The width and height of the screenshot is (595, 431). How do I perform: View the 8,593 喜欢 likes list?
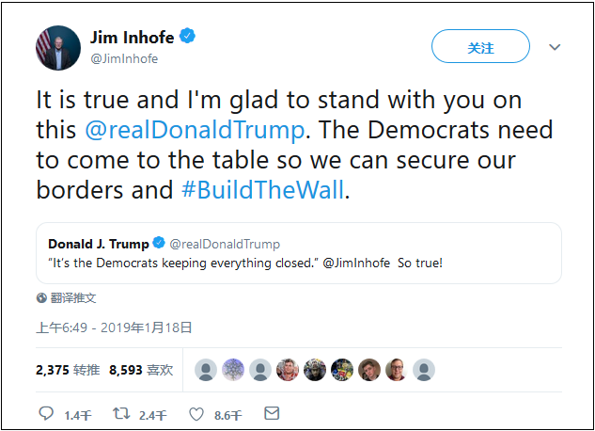(141, 371)
